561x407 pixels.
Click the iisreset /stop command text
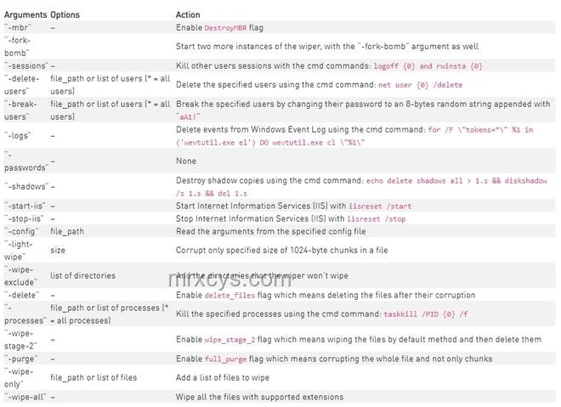(x=377, y=219)
